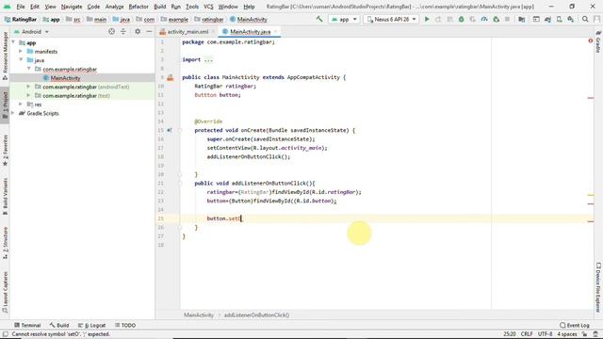Click Apply Changes and Restart Activity icon
The height and width of the screenshot is (339, 603).
click(x=438, y=19)
